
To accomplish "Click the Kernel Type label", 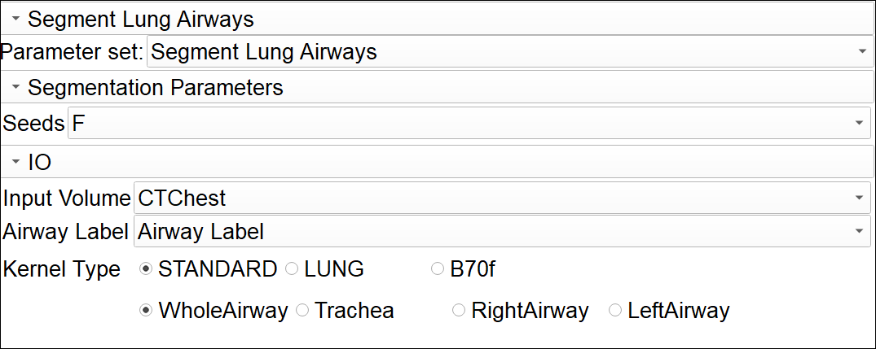I will coord(62,269).
